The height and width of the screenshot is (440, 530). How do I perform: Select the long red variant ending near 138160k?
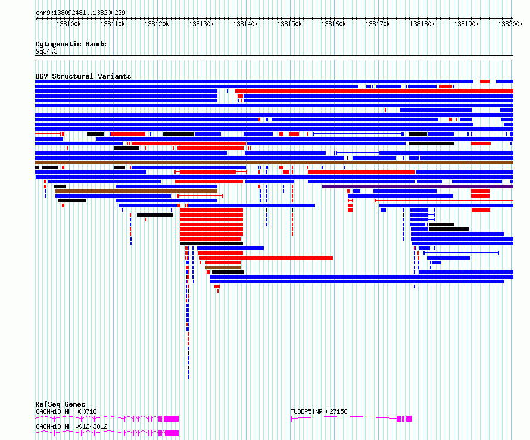266,258
